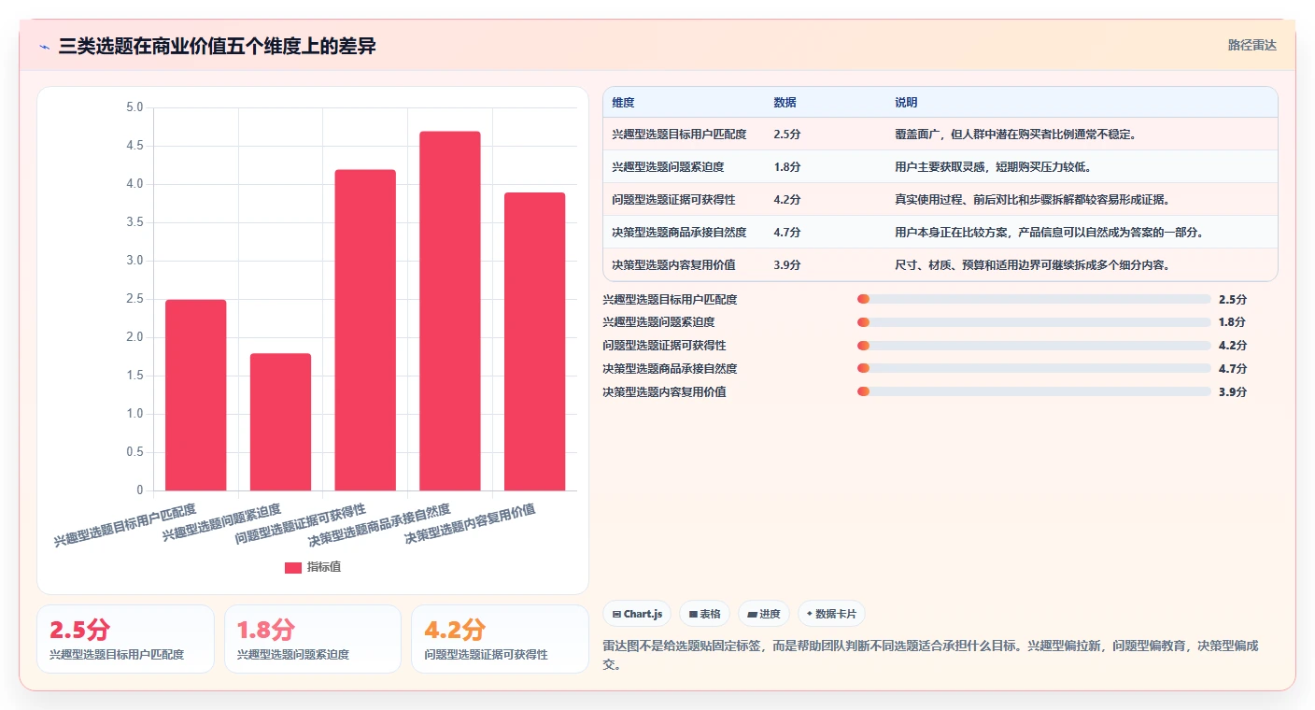
Task: Click the 说明 column header
Action: click(906, 103)
